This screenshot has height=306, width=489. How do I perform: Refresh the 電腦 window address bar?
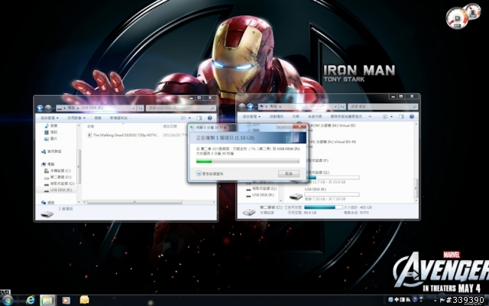(342, 107)
